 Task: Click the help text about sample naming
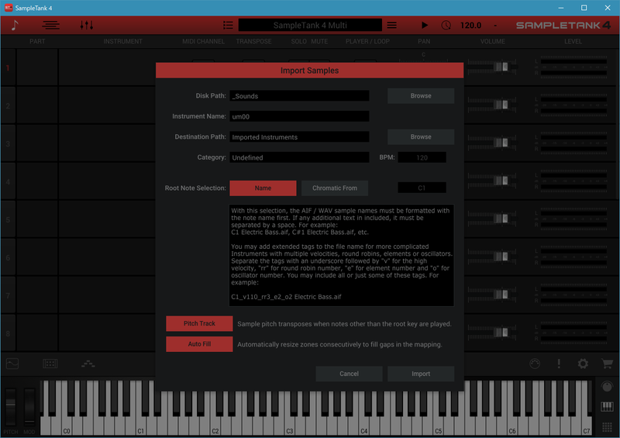pyautogui.click(x=341, y=255)
